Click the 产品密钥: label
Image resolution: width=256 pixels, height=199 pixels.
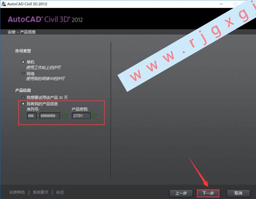(x=80, y=109)
